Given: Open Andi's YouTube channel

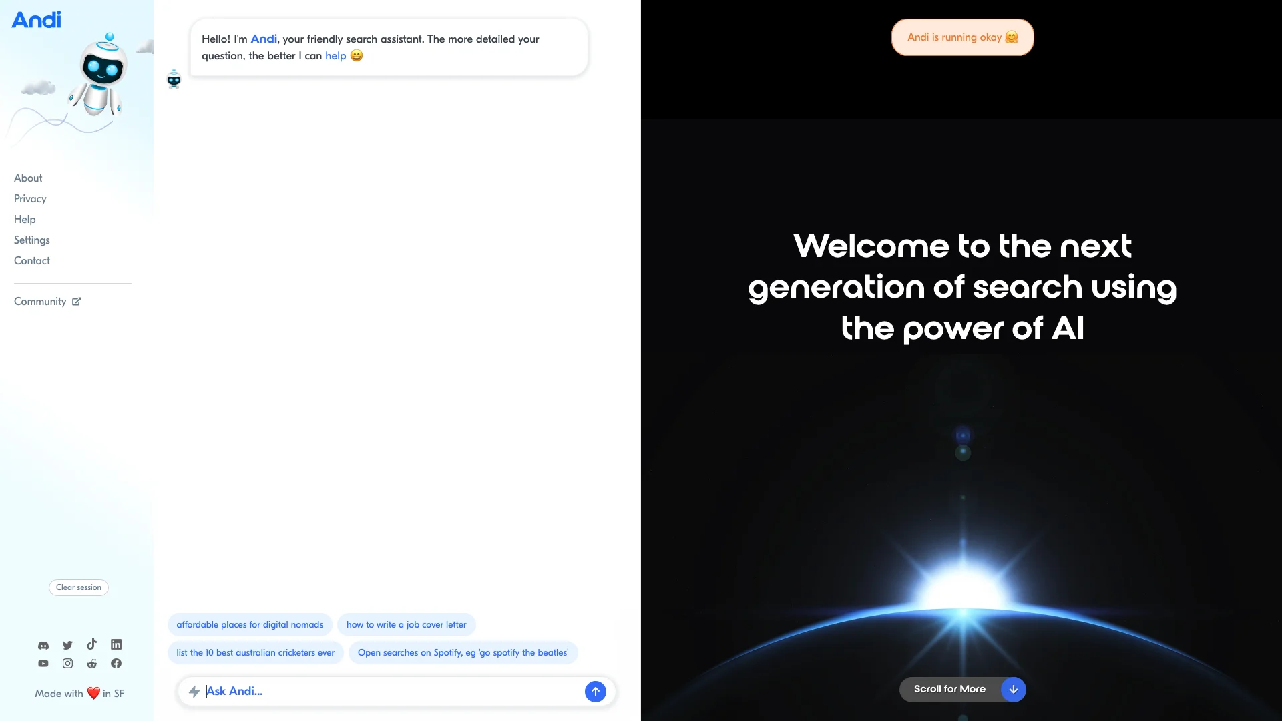Looking at the screenshot, I should click(x=43, y=664).
